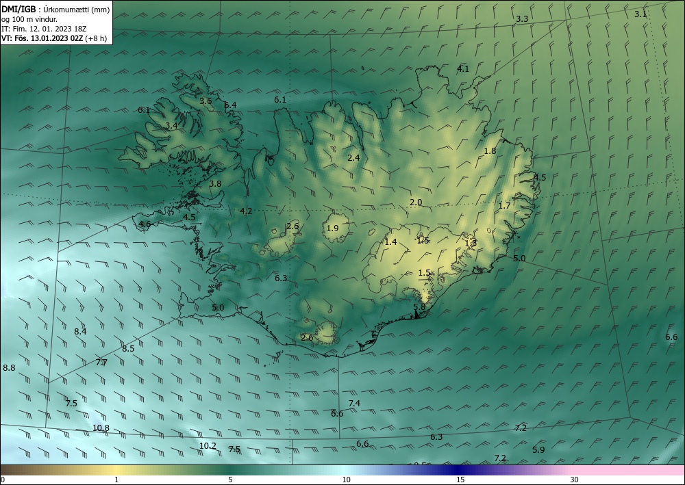Viewport: 685px width, 485px height.
Task: Click the colorbar tick label 10
Action: pos(346,480)
